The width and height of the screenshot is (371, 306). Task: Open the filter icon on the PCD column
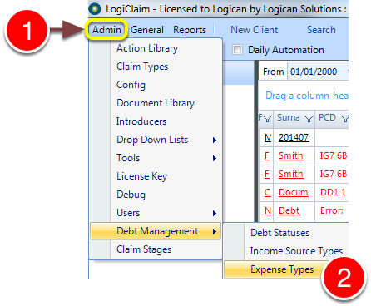click(344, 119)
